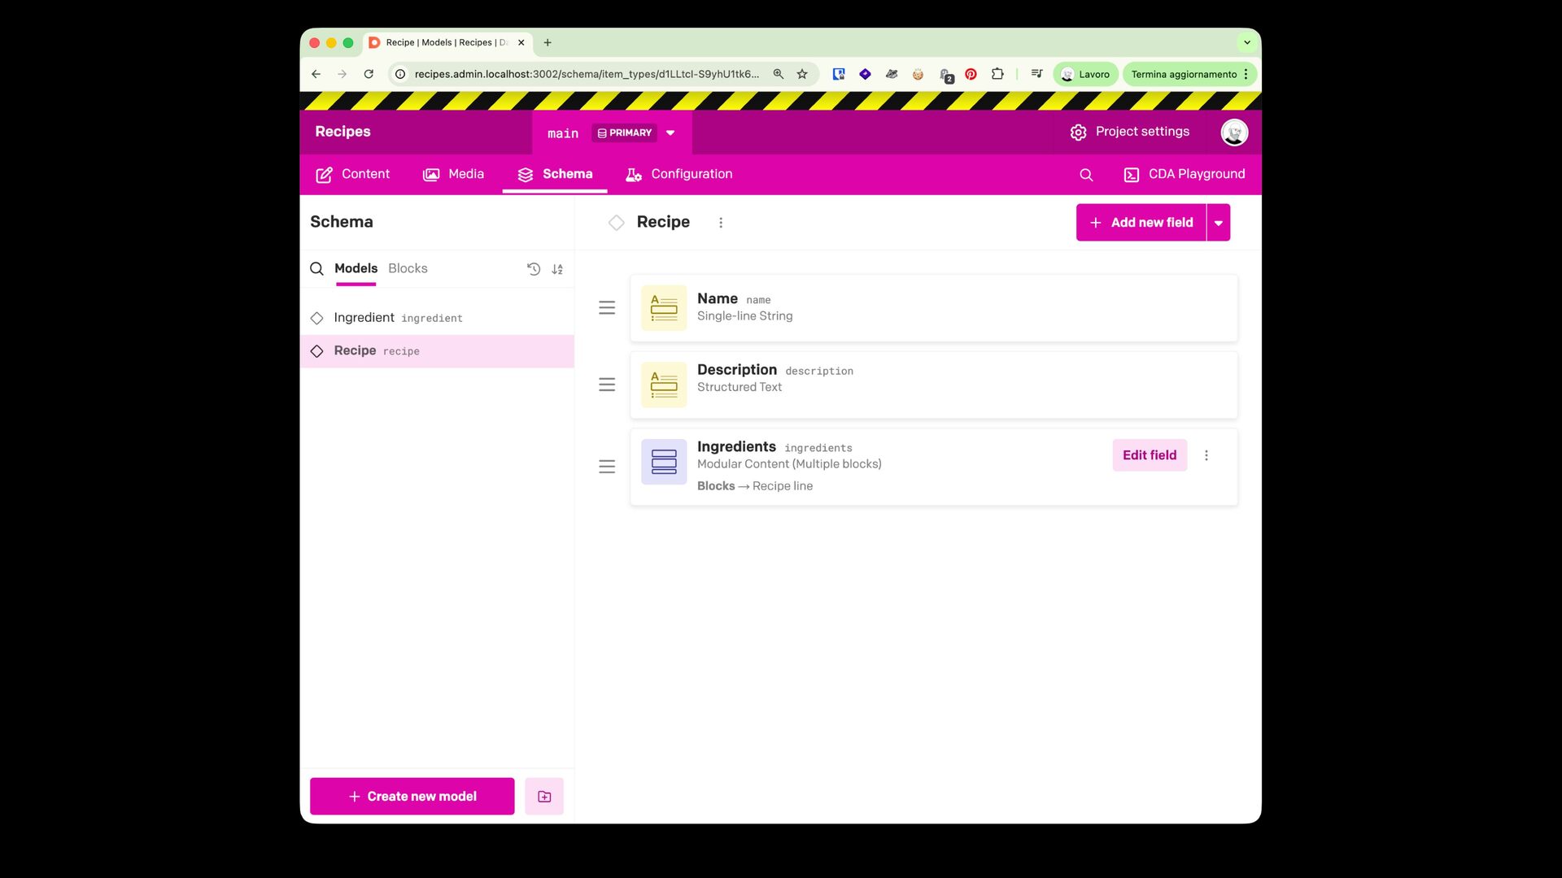Image resolution: width=1562 pixels, height=878 pixels.
Task: Switch to the Blocks tab
Action: click(408, 268)
